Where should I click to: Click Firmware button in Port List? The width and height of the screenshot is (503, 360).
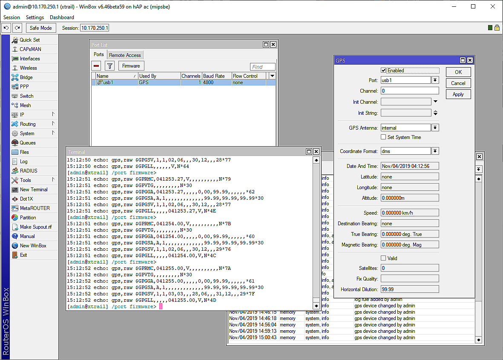click(x=131, y=66)
